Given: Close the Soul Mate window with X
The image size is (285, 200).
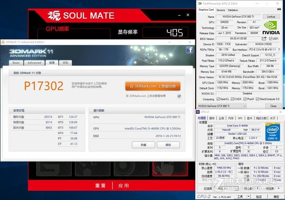Looking at the screenshot, I should (x=188, y=15).
